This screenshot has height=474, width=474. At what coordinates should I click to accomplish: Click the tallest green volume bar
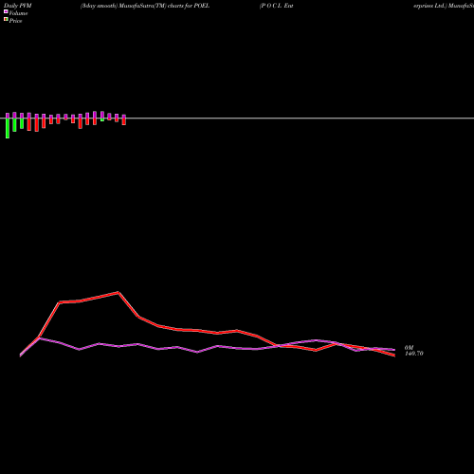[x=8, y=128]
